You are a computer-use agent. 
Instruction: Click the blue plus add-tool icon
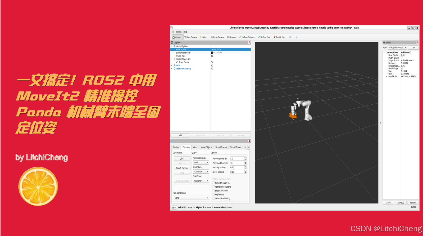pos(290,37)
